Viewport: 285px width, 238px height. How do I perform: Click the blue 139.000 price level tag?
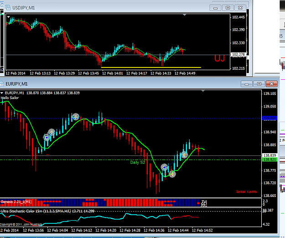pos(270,118)
